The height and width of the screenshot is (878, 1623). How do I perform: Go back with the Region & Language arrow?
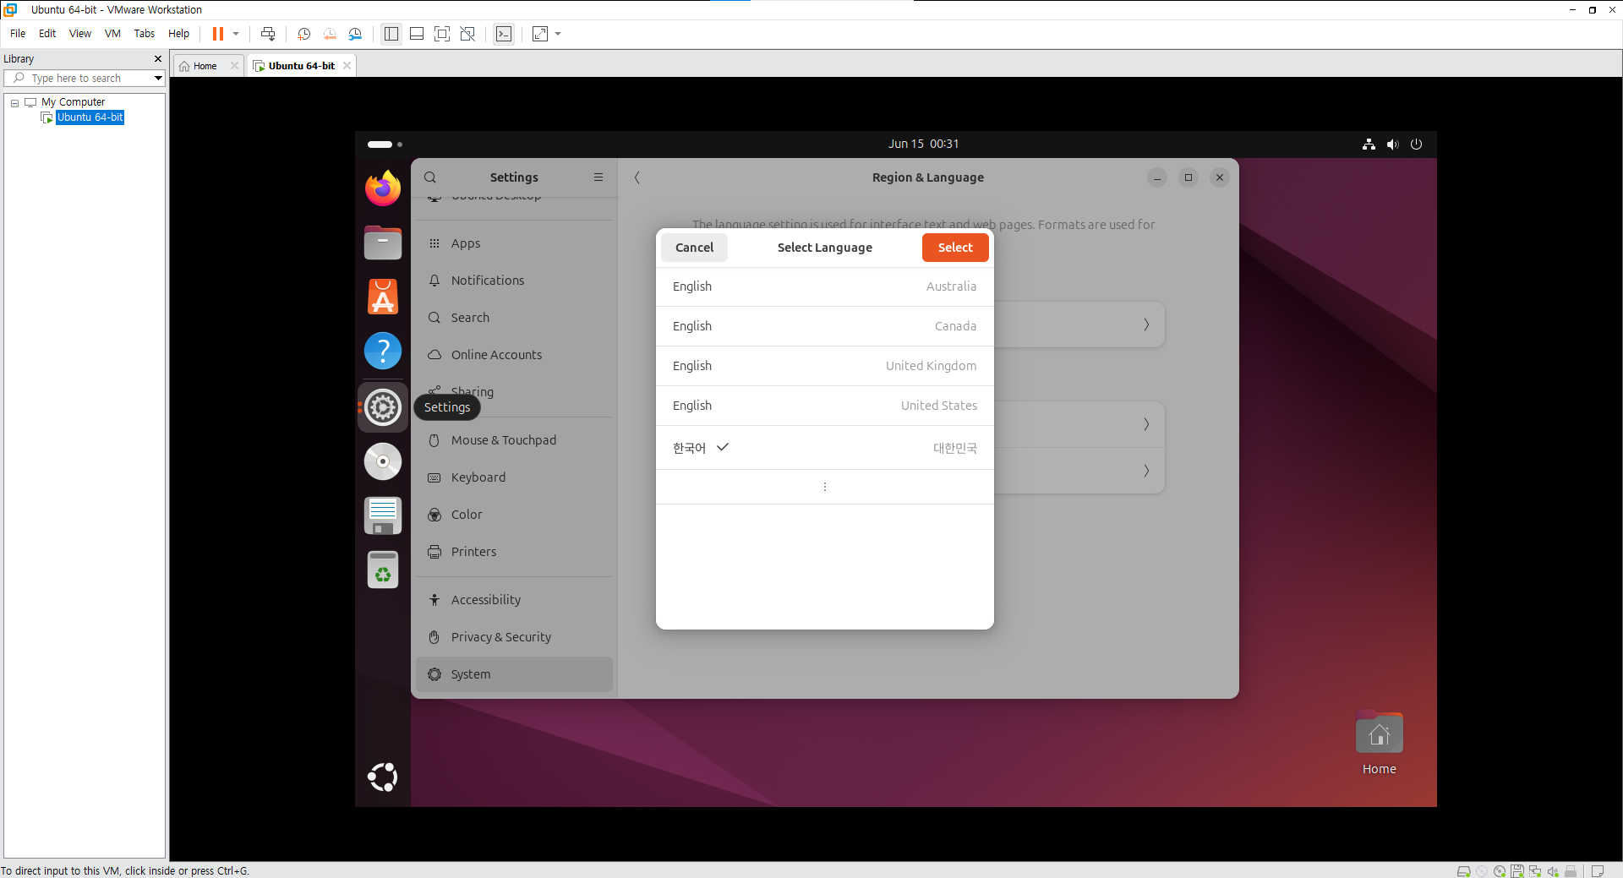(637, 177)
